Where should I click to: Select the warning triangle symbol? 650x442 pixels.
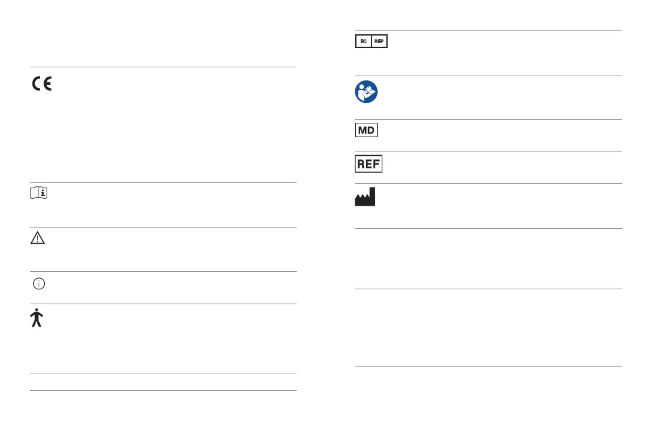[40, 239]
